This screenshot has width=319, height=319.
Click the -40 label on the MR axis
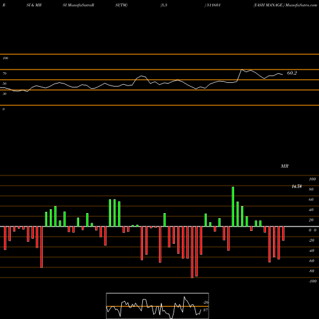pos(311,251)
